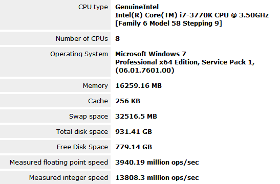
Task: Select the 32516.5 MB swap value
Action: tap(136, 117)
